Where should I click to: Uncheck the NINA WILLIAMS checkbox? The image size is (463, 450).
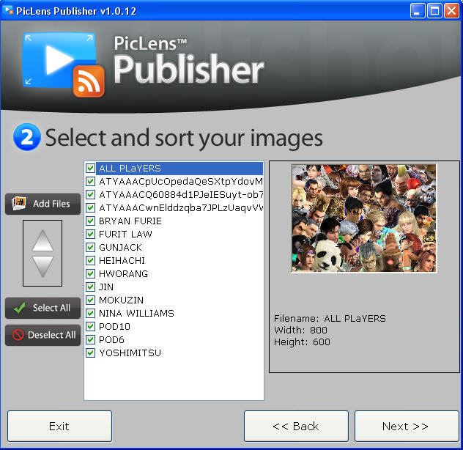(90, 313)
